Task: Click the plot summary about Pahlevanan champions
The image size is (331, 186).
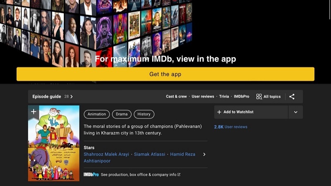Action: (143, 130)
